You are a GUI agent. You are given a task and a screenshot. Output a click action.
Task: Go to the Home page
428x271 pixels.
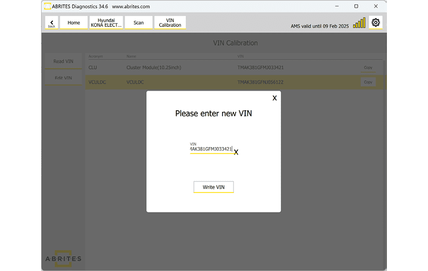pyautogui.click(x=74, y=23)
